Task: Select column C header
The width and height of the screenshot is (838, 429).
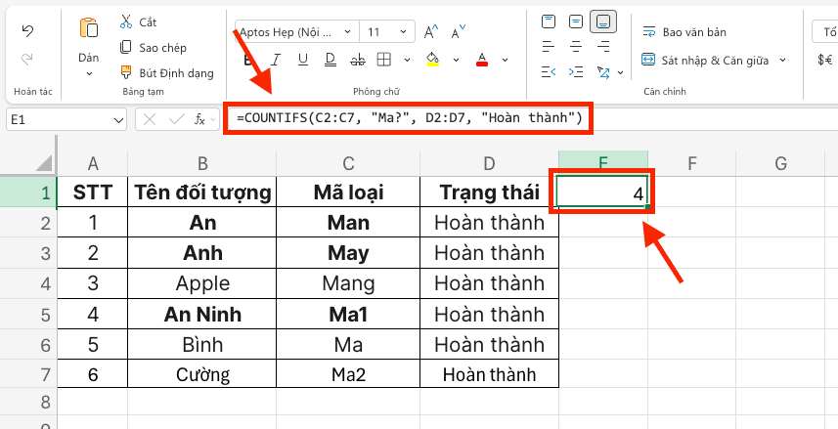Action: tap(348, 163)
